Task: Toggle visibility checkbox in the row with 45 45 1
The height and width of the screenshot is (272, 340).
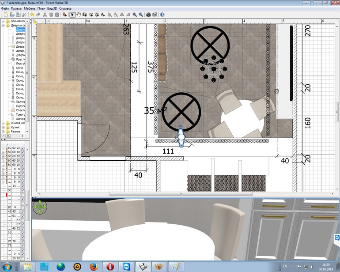Action: [23, 212]
